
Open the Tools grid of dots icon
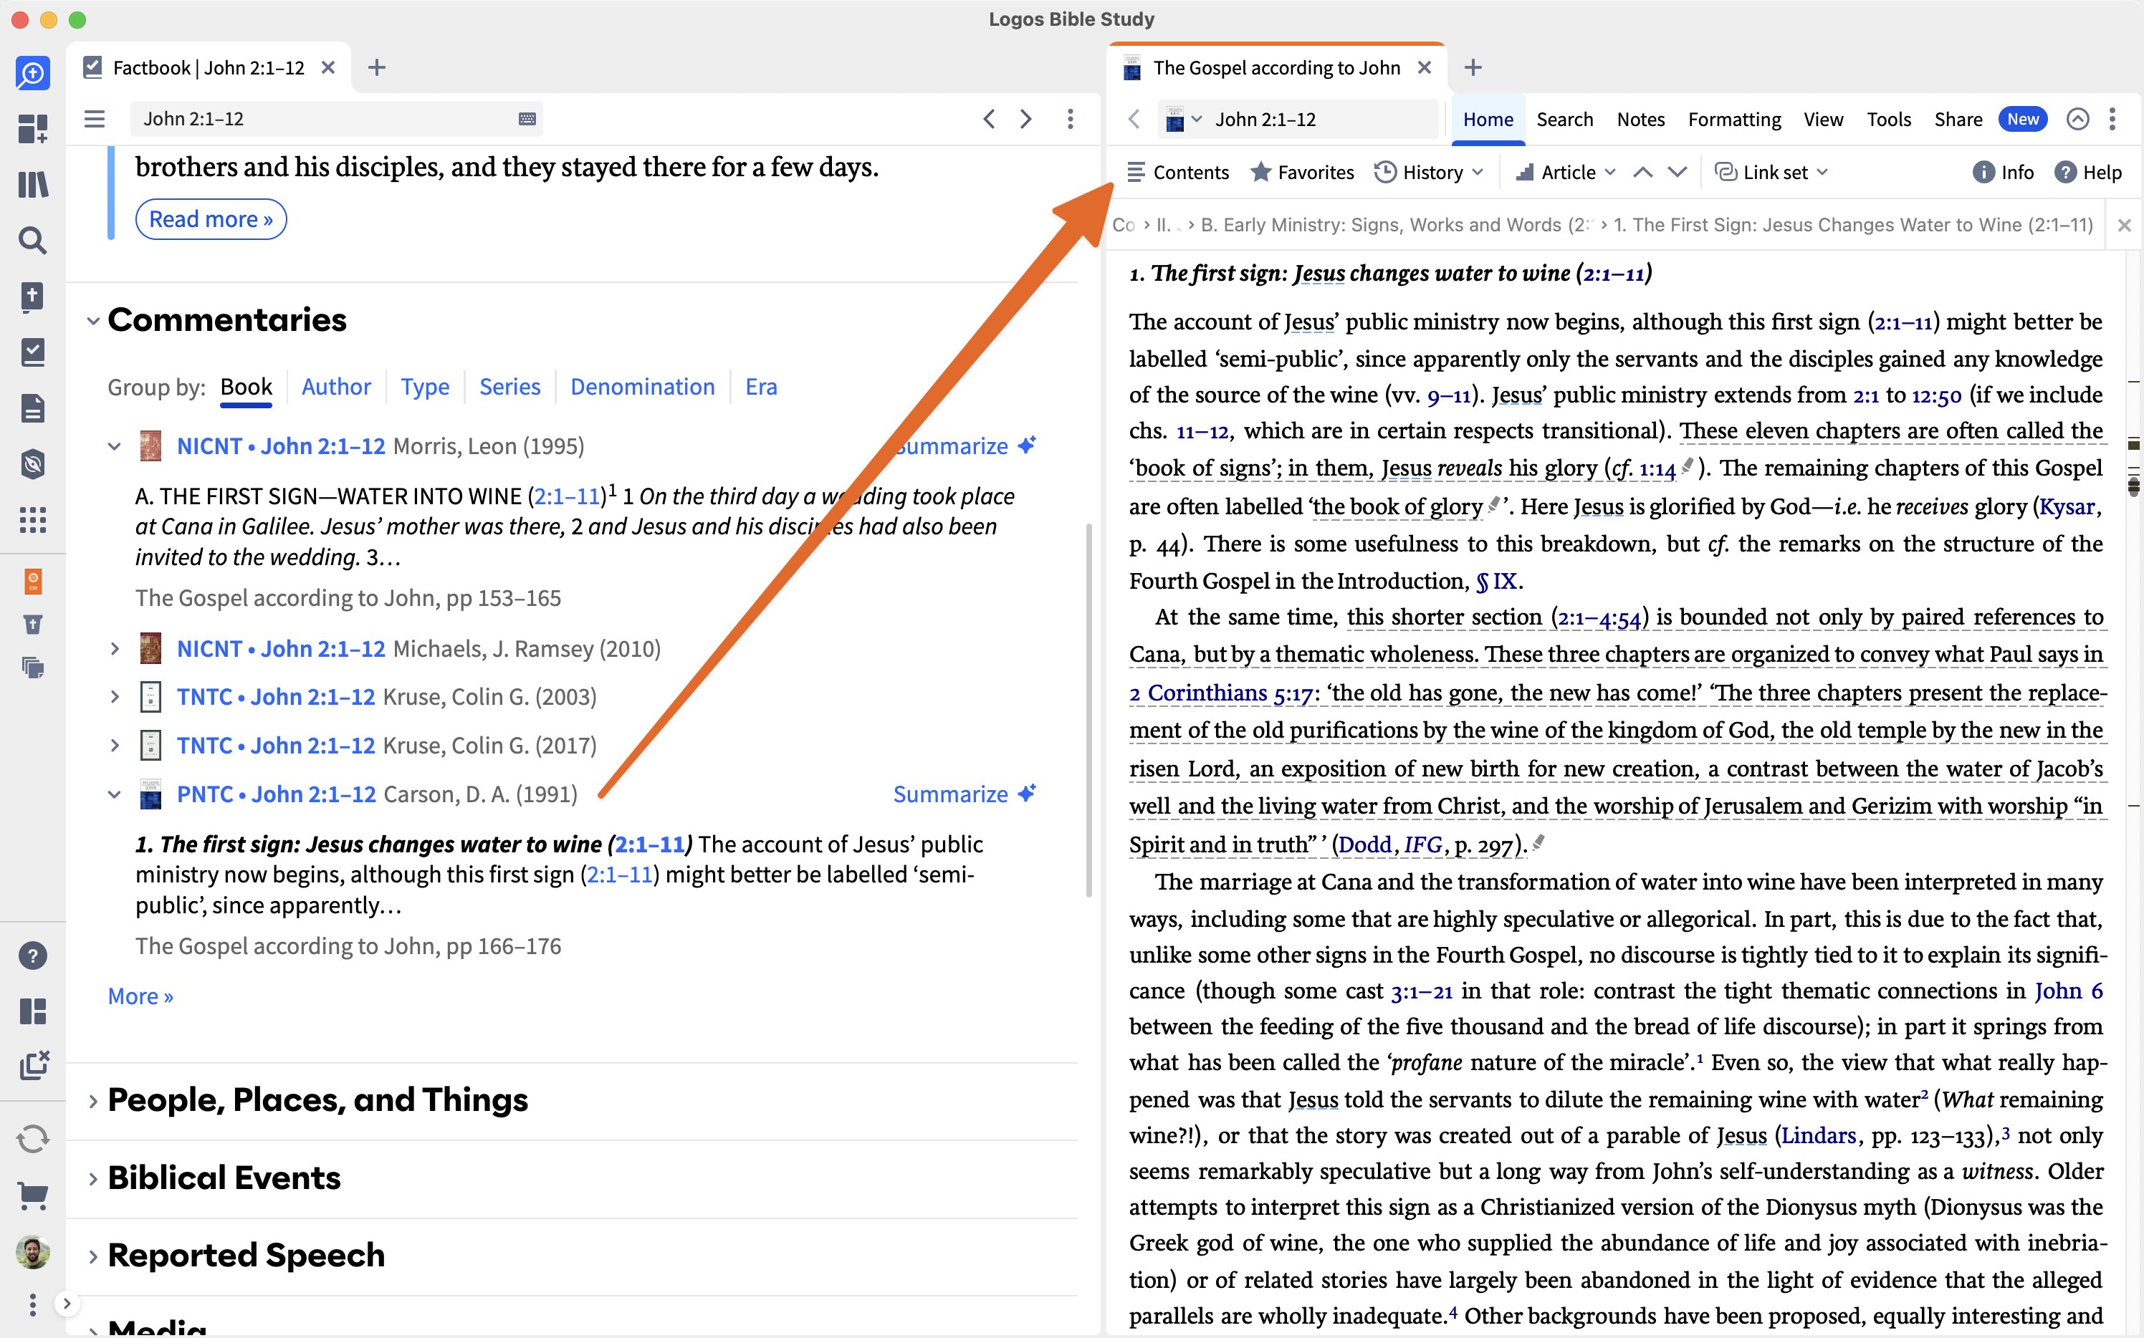[x=33, y=519]
